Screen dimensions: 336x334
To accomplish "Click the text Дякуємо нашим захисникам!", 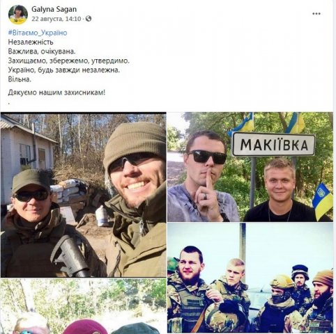I will [56, 93].
